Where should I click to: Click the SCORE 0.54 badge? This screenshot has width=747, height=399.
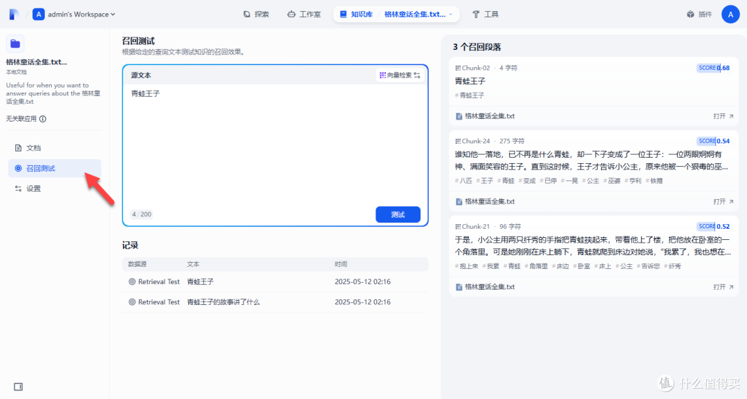click(x=713, y=141)
